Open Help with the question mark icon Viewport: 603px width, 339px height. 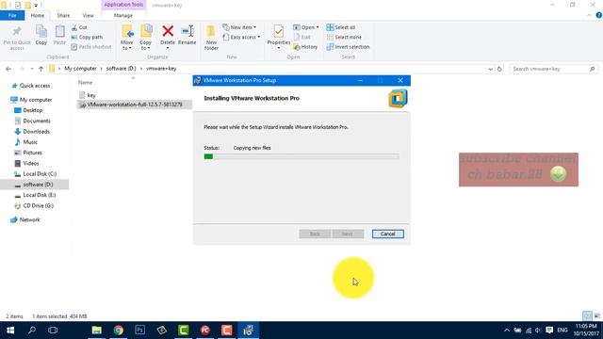(599, 15)
